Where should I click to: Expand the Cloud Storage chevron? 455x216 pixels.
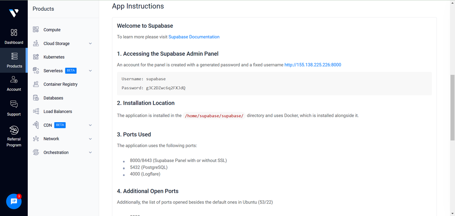coord(90,43)
